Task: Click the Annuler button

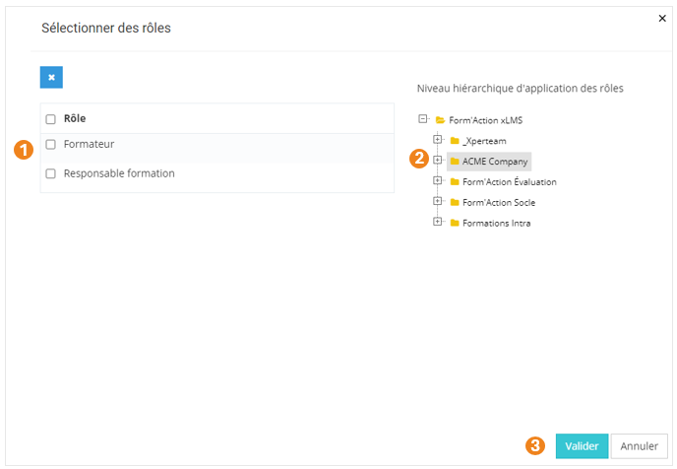Action: 639,445
